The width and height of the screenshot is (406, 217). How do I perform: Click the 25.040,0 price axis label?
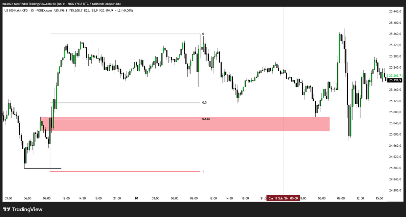click(x=395, y=123)
